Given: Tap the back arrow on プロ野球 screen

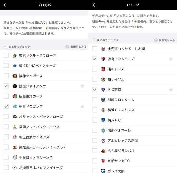Looking at the screenshot, I should [x=5, y=5].
